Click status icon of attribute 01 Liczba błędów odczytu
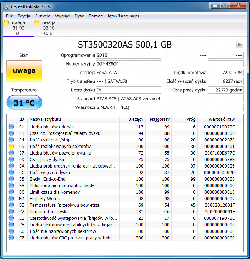Screen dimensions: 250x259 tap(11, 127)
